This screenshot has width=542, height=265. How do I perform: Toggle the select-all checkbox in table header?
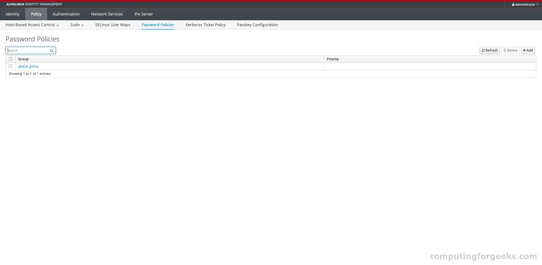tap(10, 59)
